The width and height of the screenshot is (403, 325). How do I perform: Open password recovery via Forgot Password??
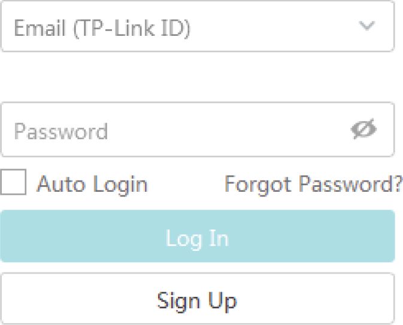pos(313,184)
